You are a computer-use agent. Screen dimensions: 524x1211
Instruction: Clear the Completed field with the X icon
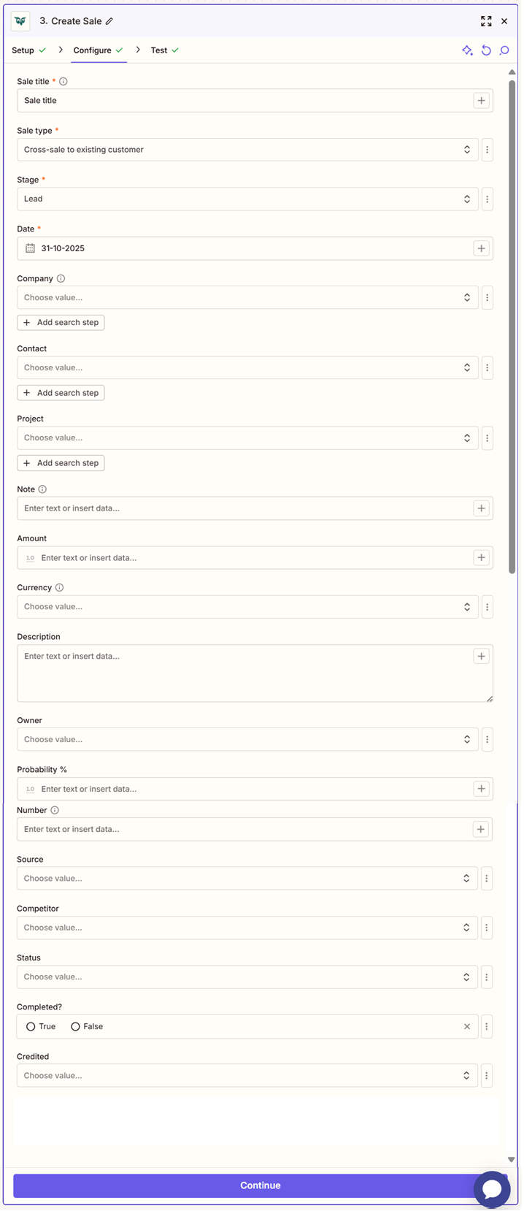(x=467, y=1026)
